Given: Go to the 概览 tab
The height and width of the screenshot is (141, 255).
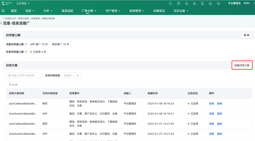Looking at the screenshot, I should click(x=14, y=11).
